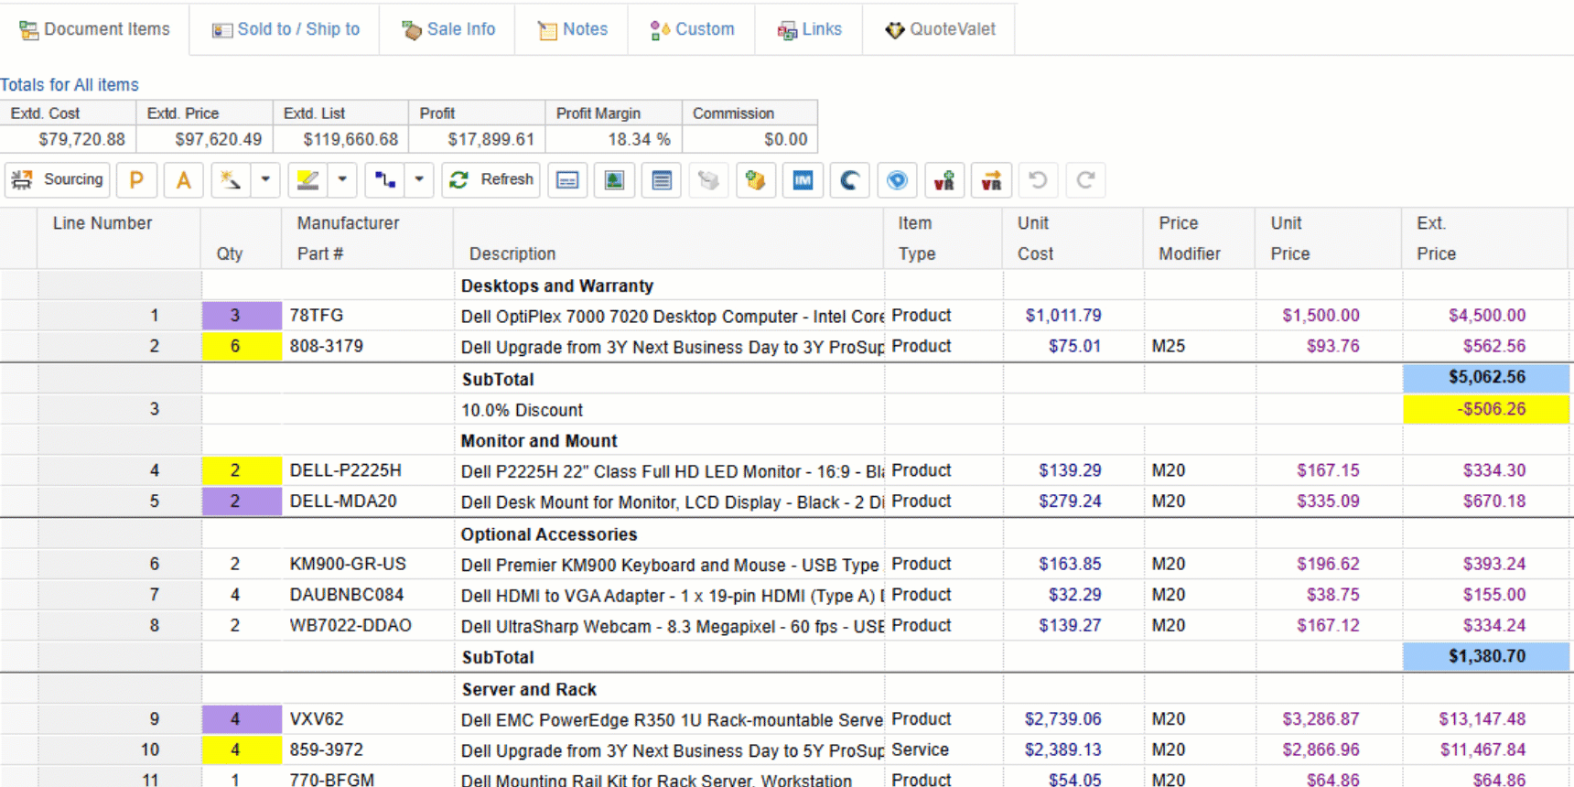Click the redo arrow icon
The height and width of the screenshot is (787, 1574).
pyautogui.click(x=1085, y=180)
